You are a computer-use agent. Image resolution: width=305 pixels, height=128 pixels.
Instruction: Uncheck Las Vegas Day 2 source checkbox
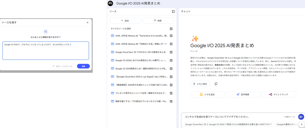pos(171,77)
